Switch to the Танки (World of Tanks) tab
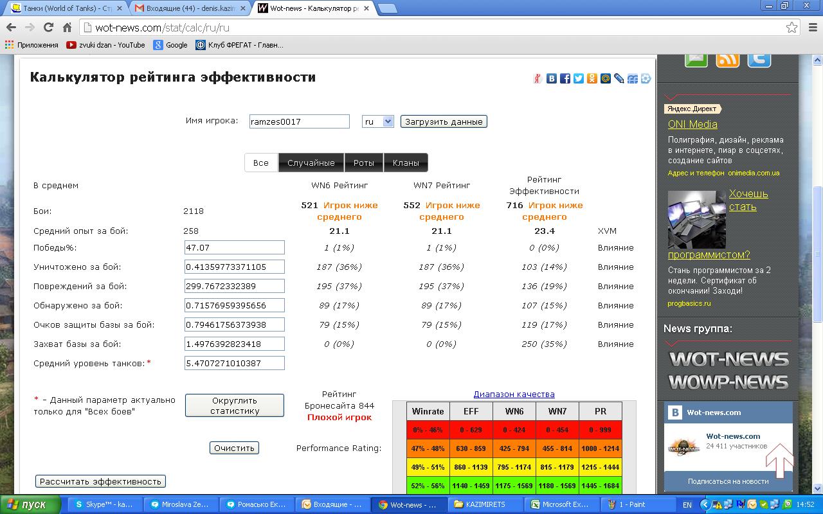 [x=66, y=8]
